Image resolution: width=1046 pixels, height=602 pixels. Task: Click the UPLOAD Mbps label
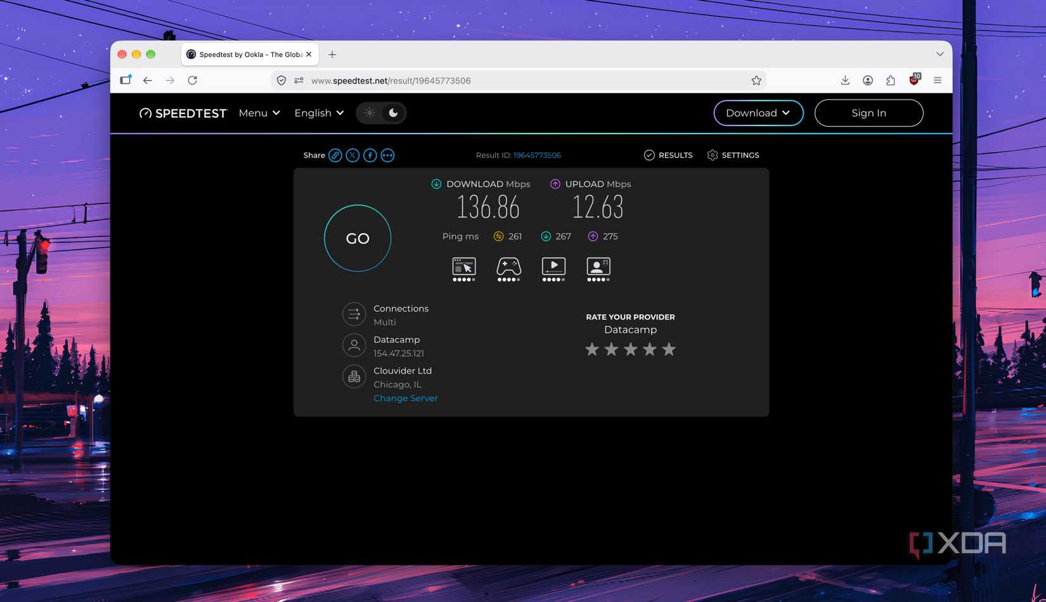point(598,184)
